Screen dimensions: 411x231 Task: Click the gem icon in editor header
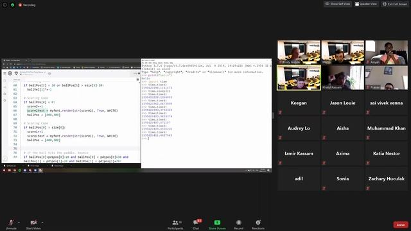(x=16, y=73)
